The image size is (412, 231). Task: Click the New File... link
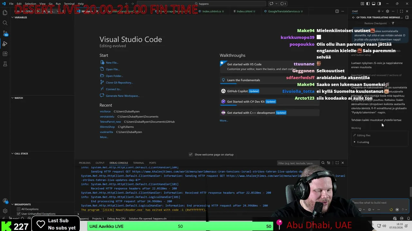tap(112, 63)
